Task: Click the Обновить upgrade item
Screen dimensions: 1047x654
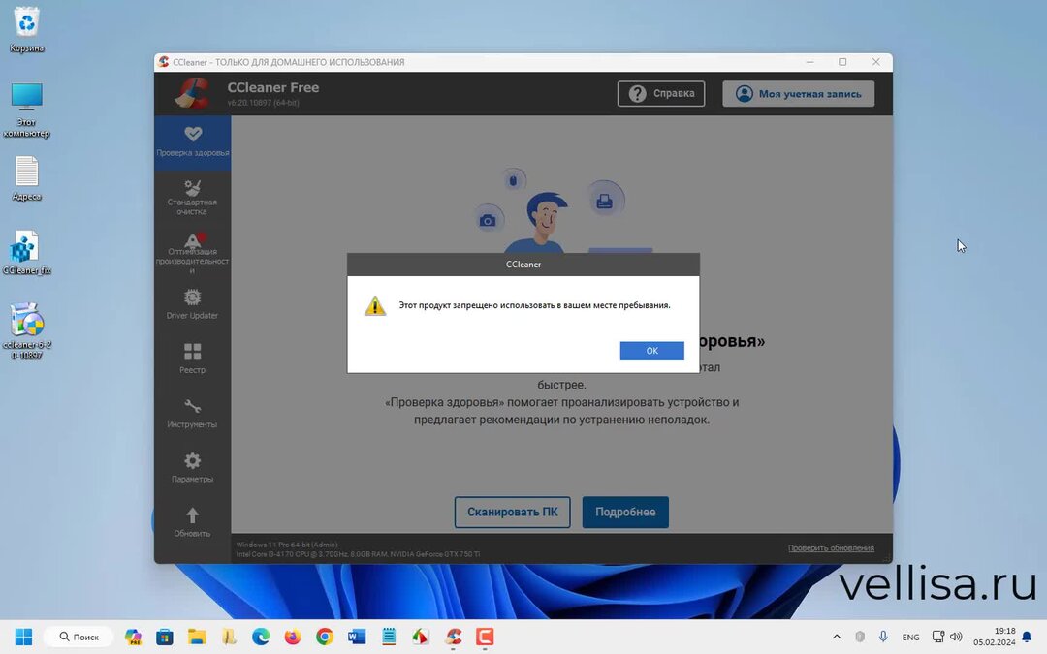Action: point(192,522)
